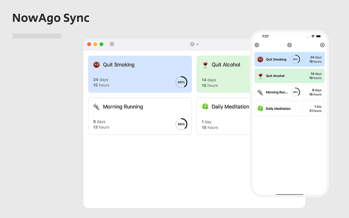Tap no-smoking emoji in phone Quit Smoking row
Viewport: 349px width, 218px height.
point(260,59)
